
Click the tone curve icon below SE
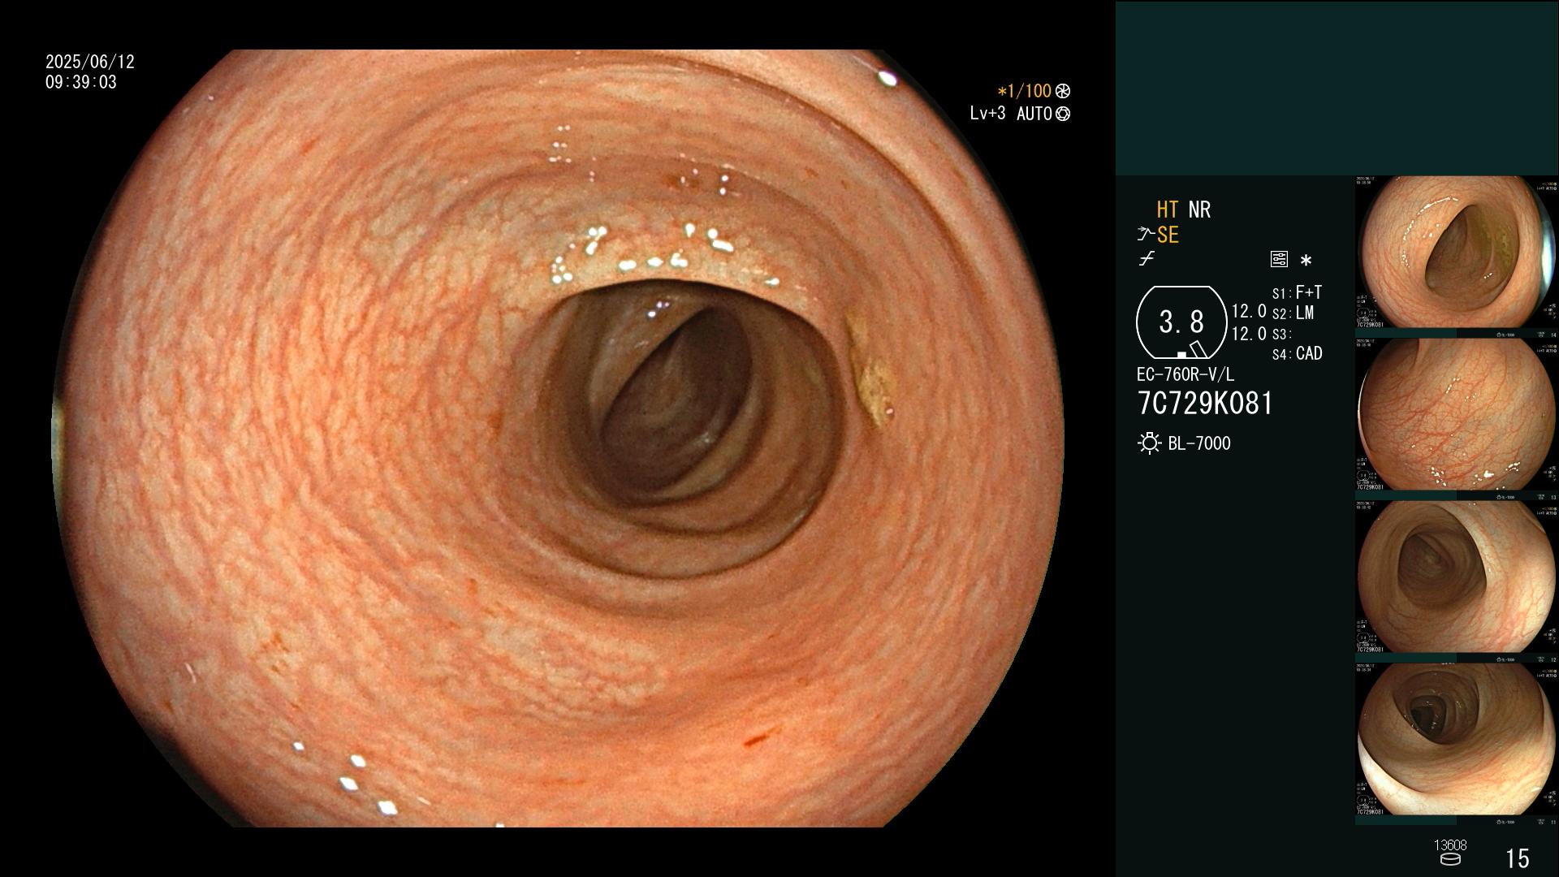coord(1147,259)
